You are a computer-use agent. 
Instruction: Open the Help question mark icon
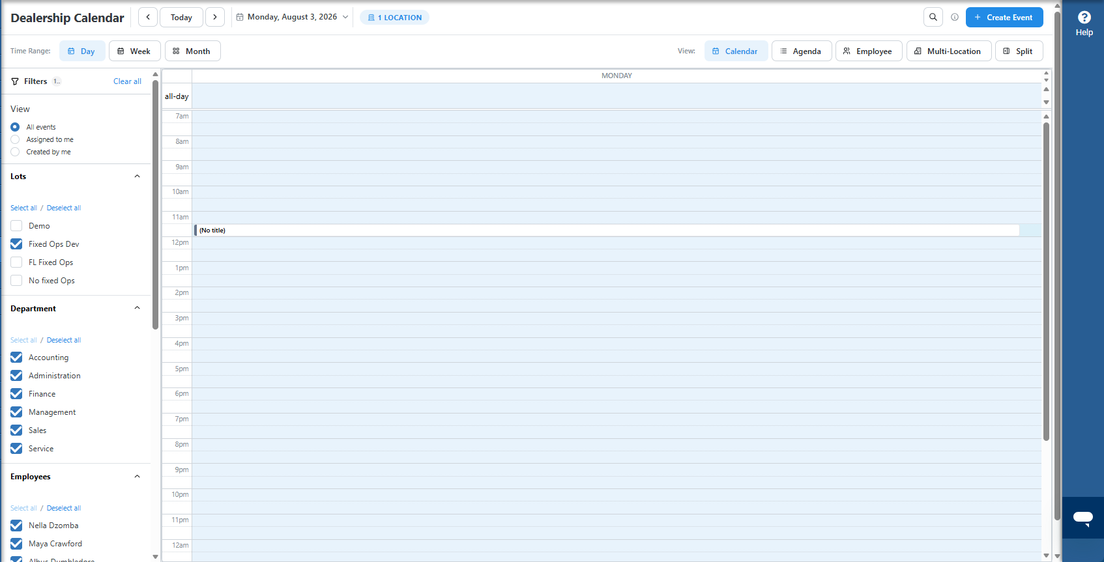(1084, 18)
